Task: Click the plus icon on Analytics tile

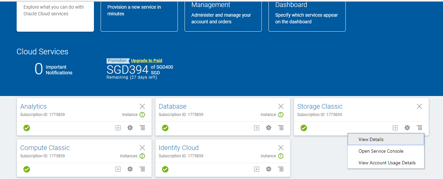Action: click(118, 128)
